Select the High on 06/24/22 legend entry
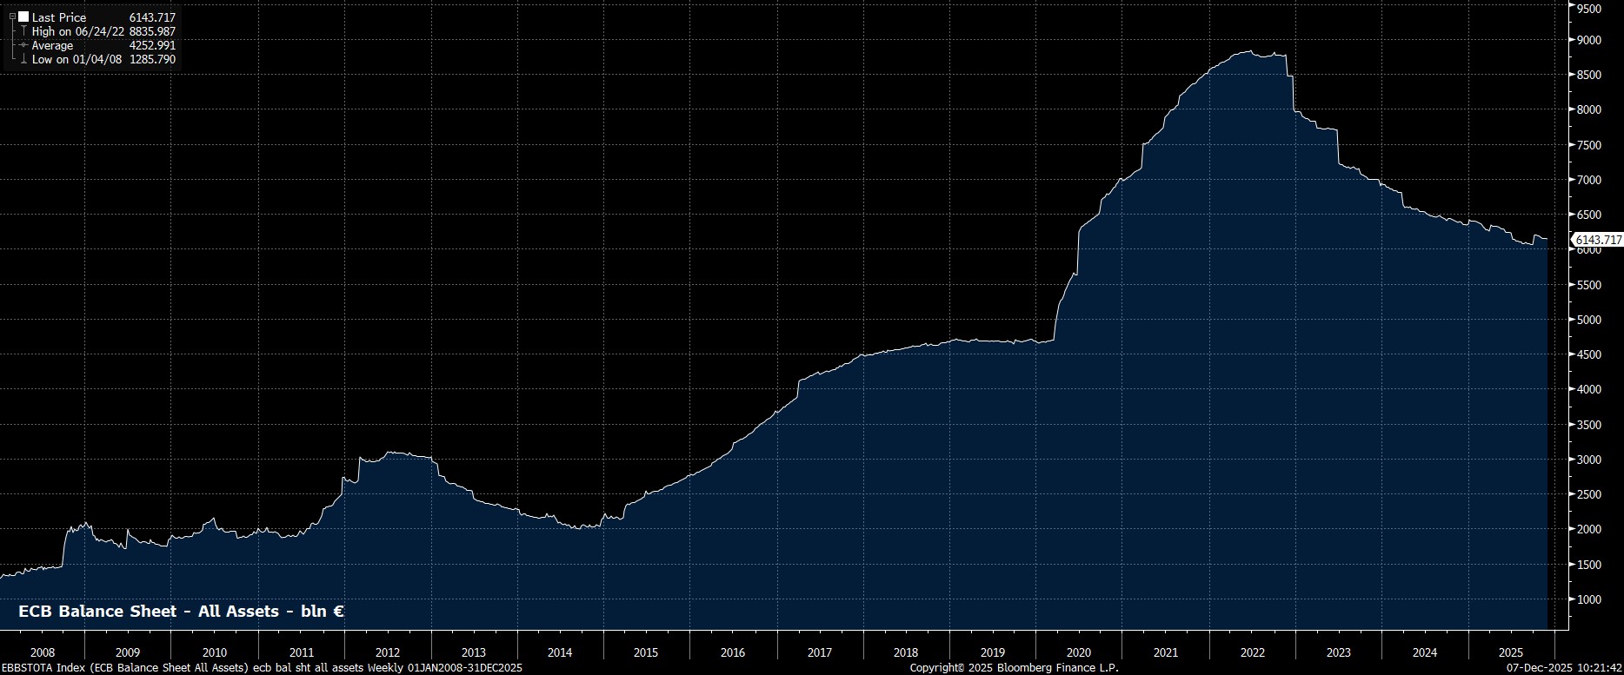This screenshot has height=675, width=1624. tap(77, 31)
